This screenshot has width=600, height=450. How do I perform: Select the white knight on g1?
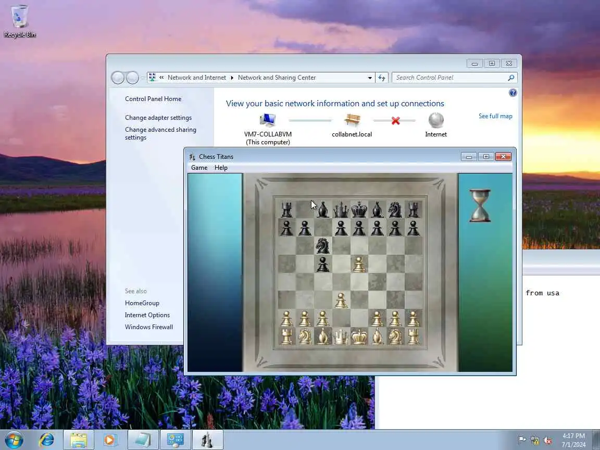tap(395, 337)
